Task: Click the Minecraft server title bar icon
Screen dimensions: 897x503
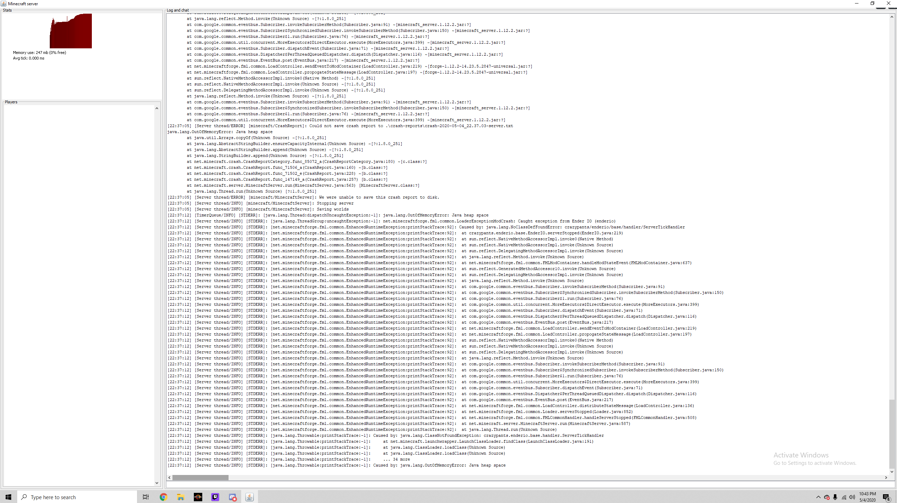Action: (4, 4)
